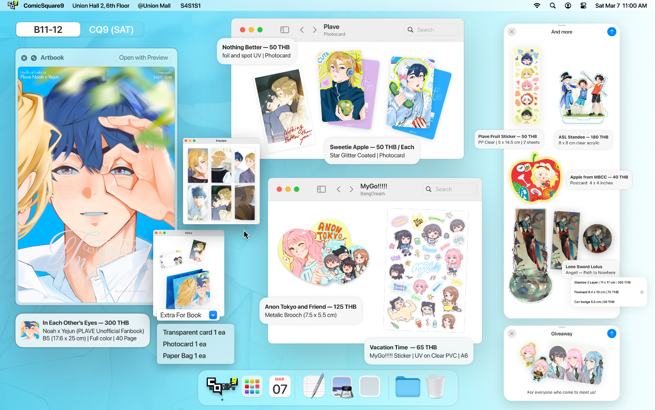Image resolution: width=656 pixels, height=410 pixels.
Task: Click the blue folder in dock
Action: (x=408, y=386)
